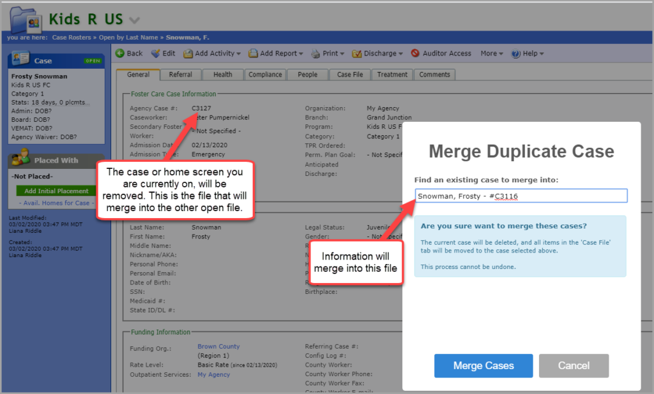The height and width of the screenshot is (394, 654).
Task: Expand the Kids R US title dropdown arrow
Action: pos(132,18)
